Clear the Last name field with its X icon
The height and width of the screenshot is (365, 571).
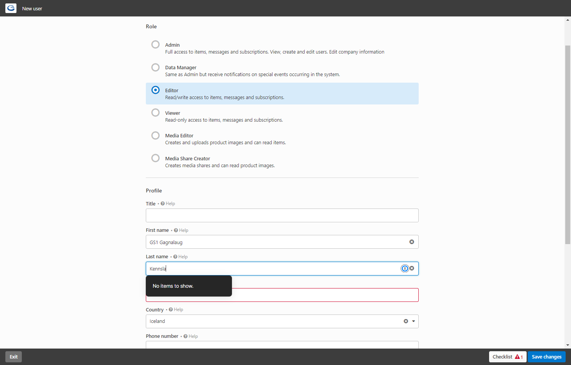412,268
